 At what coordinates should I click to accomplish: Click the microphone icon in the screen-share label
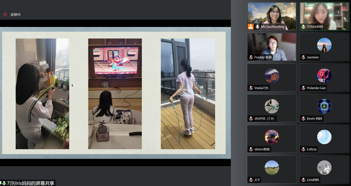tap(4, 183)
